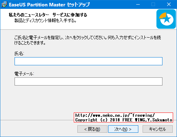
Task: Click the 氏名: label text
Action: (19, 54)
